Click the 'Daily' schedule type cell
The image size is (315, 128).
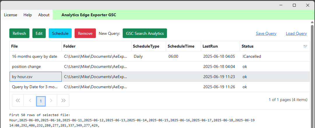[148, 56]
